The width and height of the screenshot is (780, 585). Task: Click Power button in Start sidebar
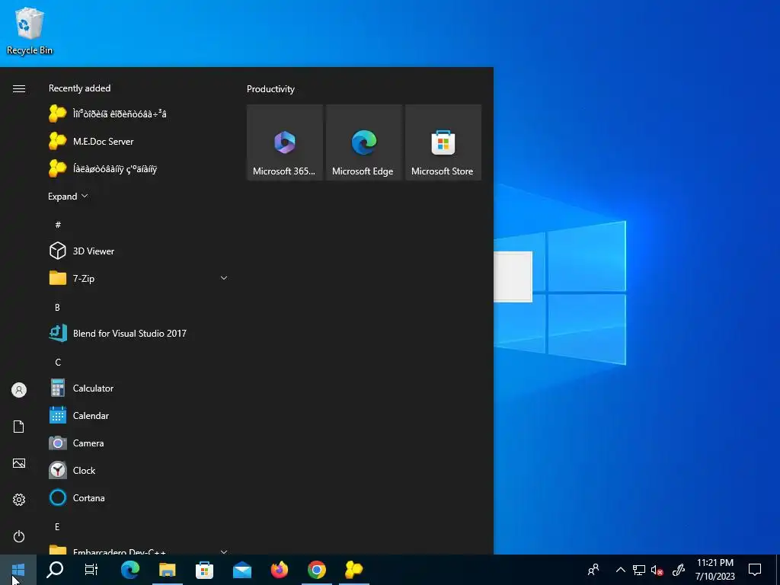[19, 536]
